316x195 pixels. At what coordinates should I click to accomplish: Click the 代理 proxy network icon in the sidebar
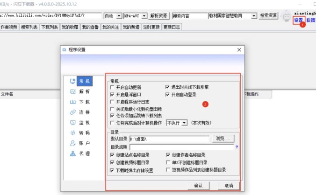coord(72,153)
